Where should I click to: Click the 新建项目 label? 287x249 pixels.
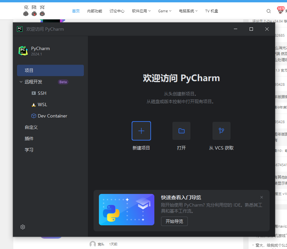coord(141,148)
